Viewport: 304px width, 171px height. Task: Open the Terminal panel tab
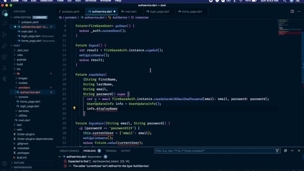[x=111, y=151]
